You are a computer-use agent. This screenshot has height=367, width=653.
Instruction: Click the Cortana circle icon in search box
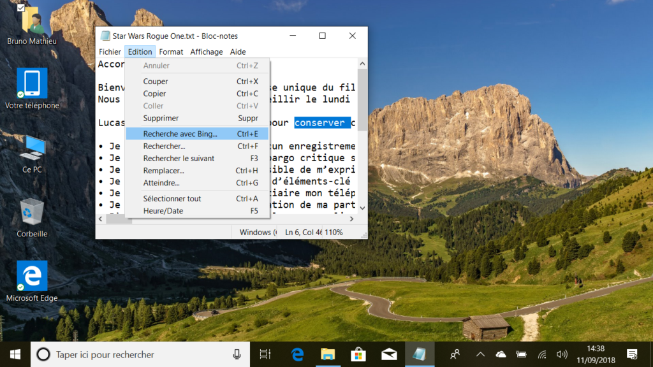[43, 354]
